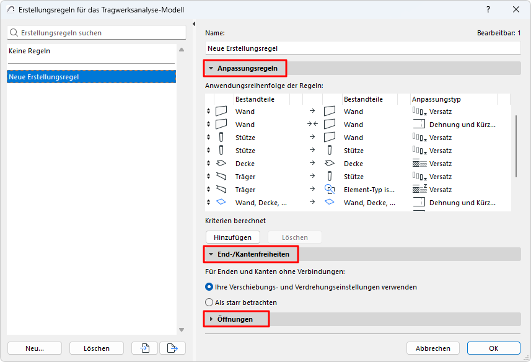
Task: Collapse the End-/Kantenfreiheiten section
Action: coord(211,254)
